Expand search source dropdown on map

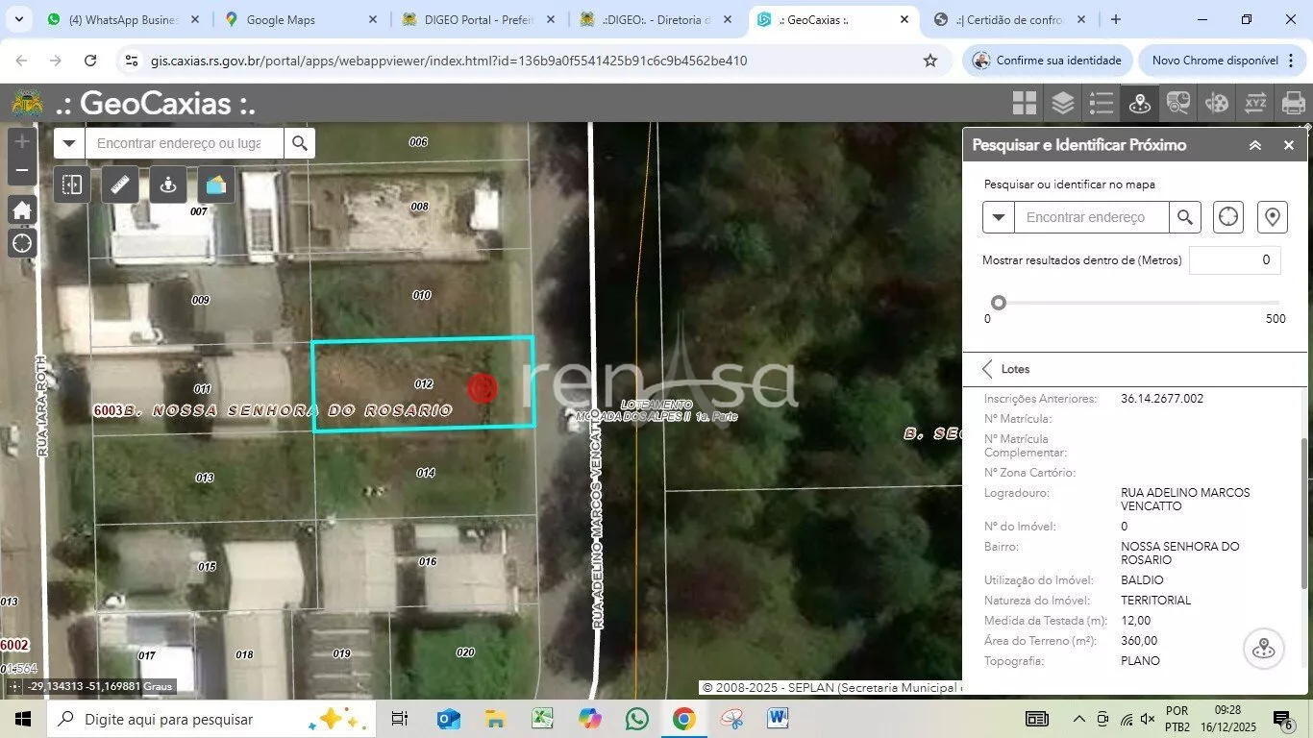tap(69, 143)
